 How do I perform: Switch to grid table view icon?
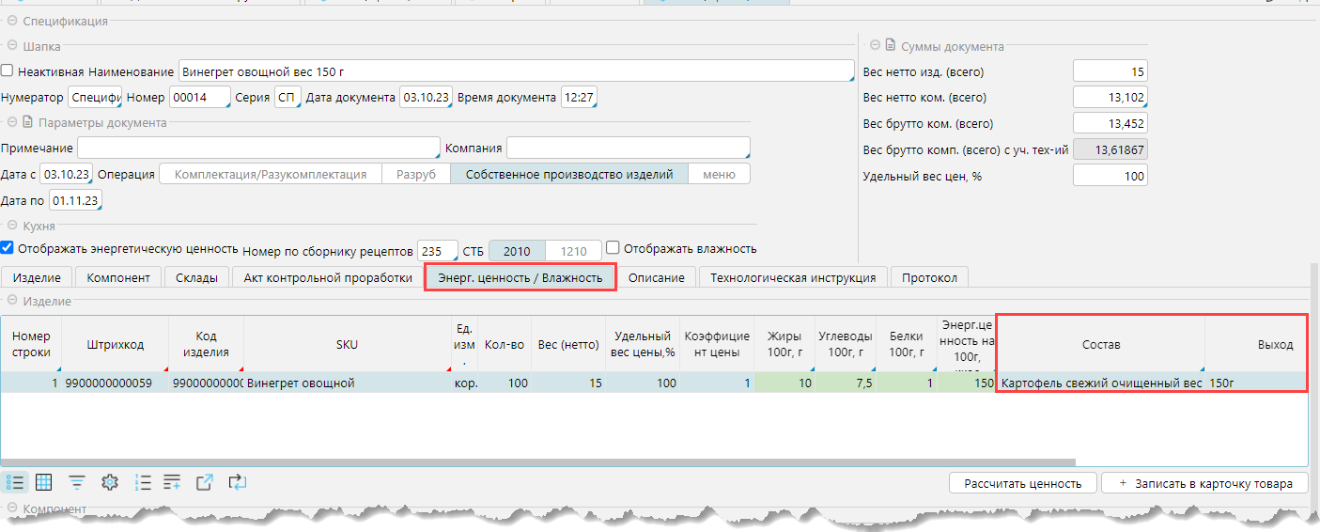tap(43, 482)
